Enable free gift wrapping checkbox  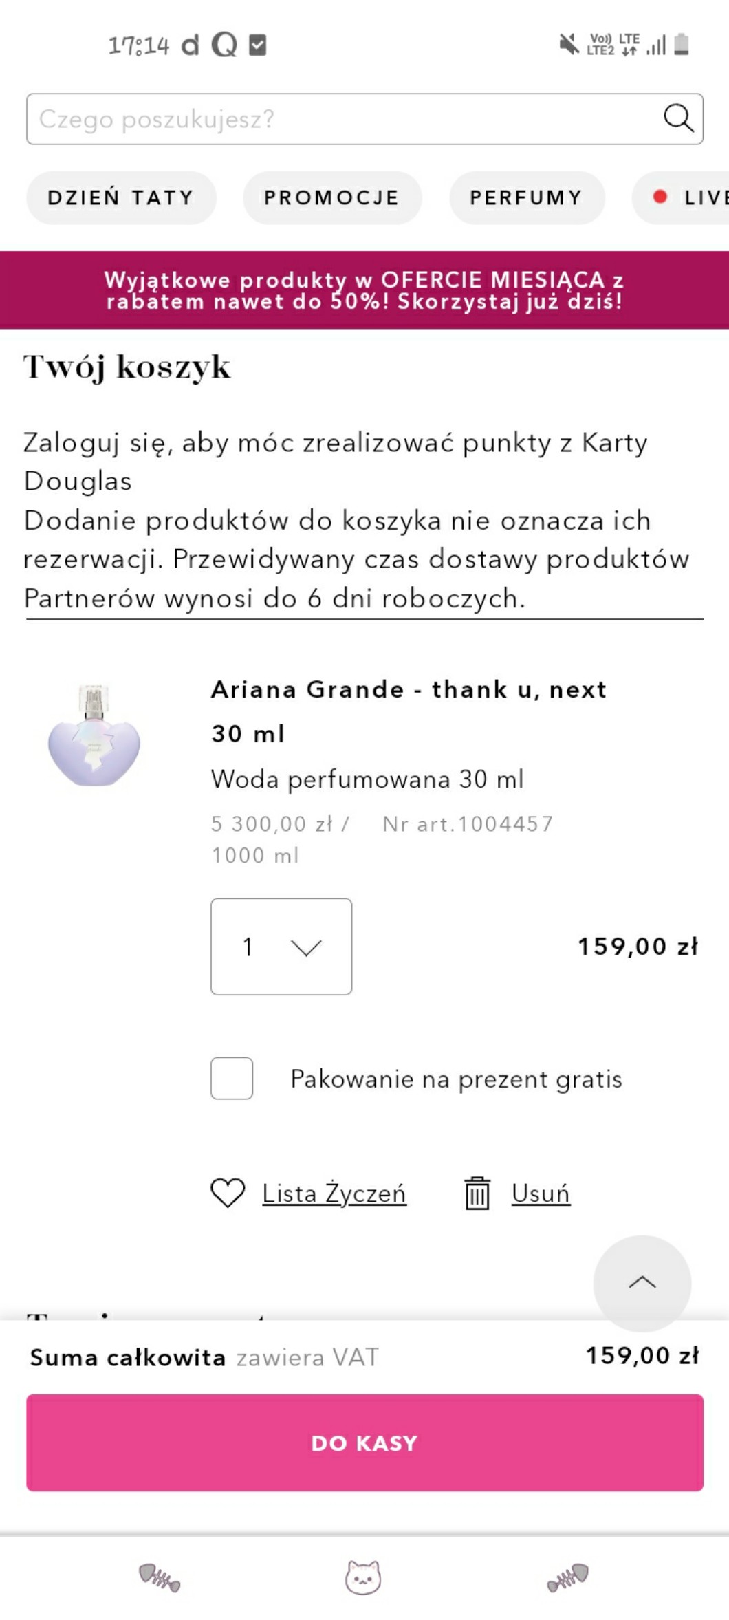pyautogui.click(x=232, y=1078)
